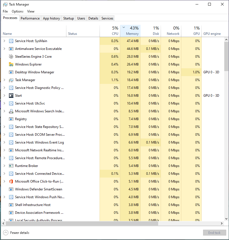
Task: Click the Service Host: Connected Device icon
Action: tap(11, 174)
